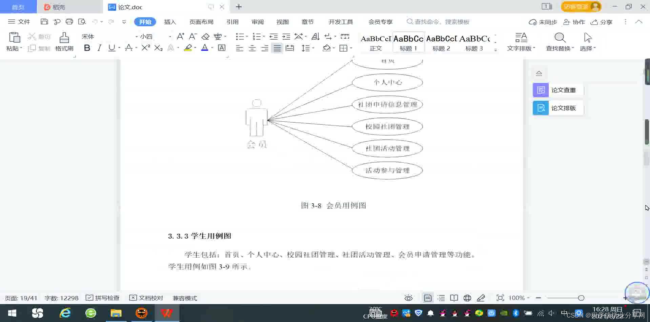Apply the 标题 2 style
Image resolution: width=650 pixels, height=322 pixels.
tap(441, 43)
